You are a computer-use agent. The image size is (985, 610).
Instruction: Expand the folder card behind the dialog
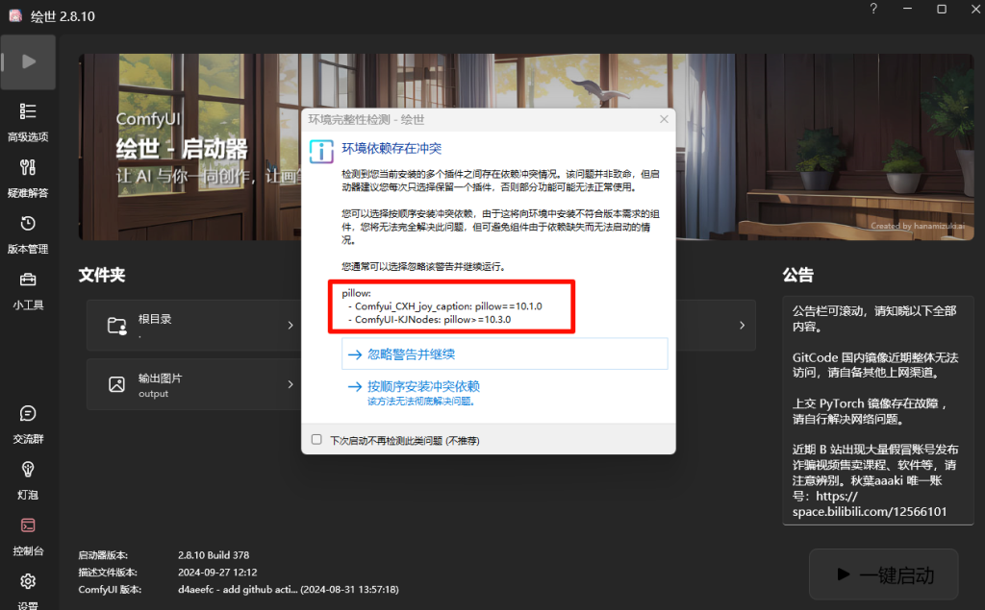pos(743,326)
